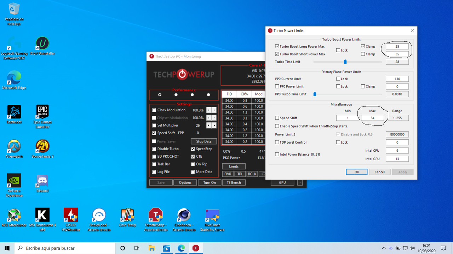Open Task View in taskbar
The image size is (453, 254).
coord(137,248)
